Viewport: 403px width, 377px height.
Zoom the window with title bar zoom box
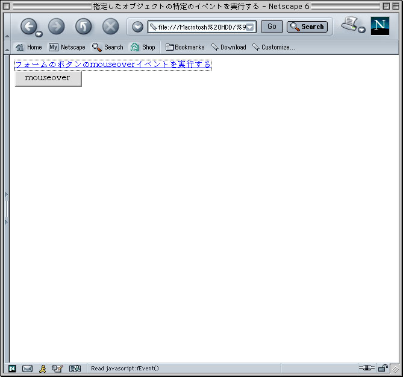click(x=386, y=6)
